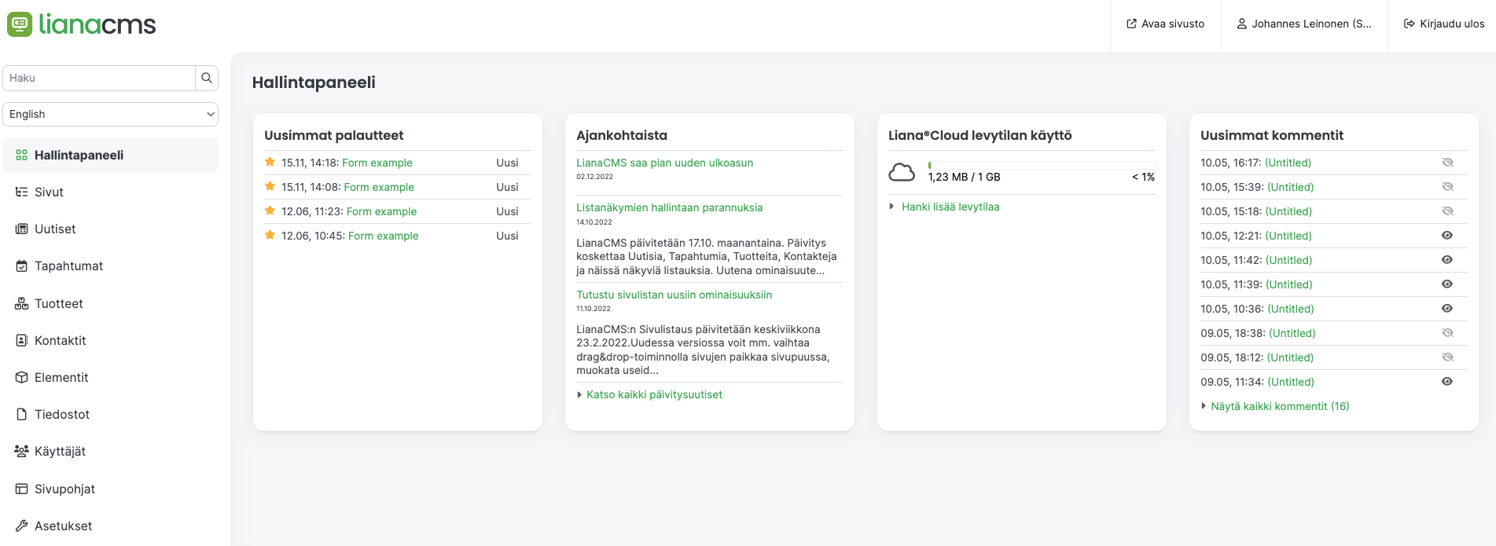
Task: Toggle visibility of 10.05, 12:21 comment
Action: coord(1447,236)
